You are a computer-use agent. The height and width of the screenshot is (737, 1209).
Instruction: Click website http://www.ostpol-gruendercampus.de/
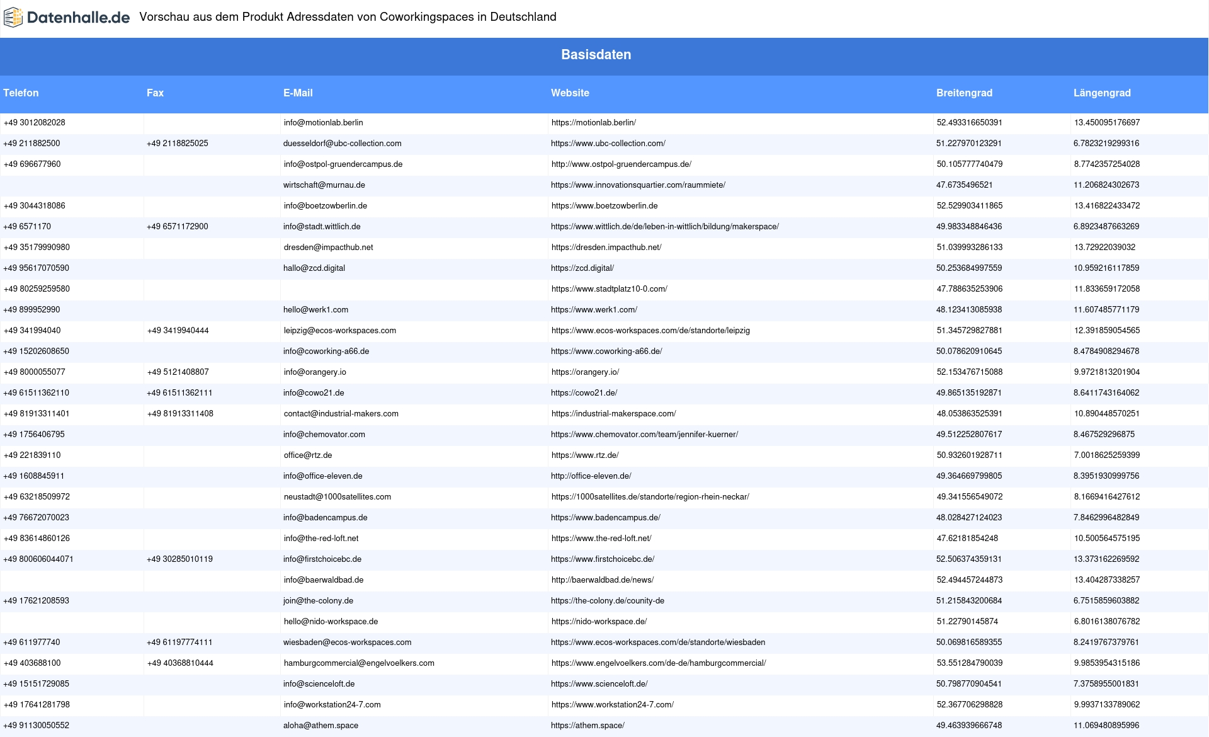[622, 164]
